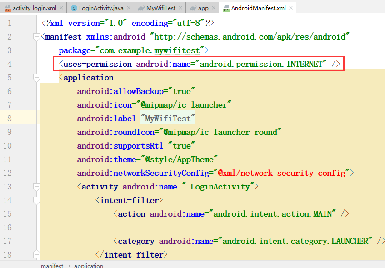The width and height of the screenshot is (385, 268).
Task: Collapse the application element fold arrow
Action: click(36, 77)
